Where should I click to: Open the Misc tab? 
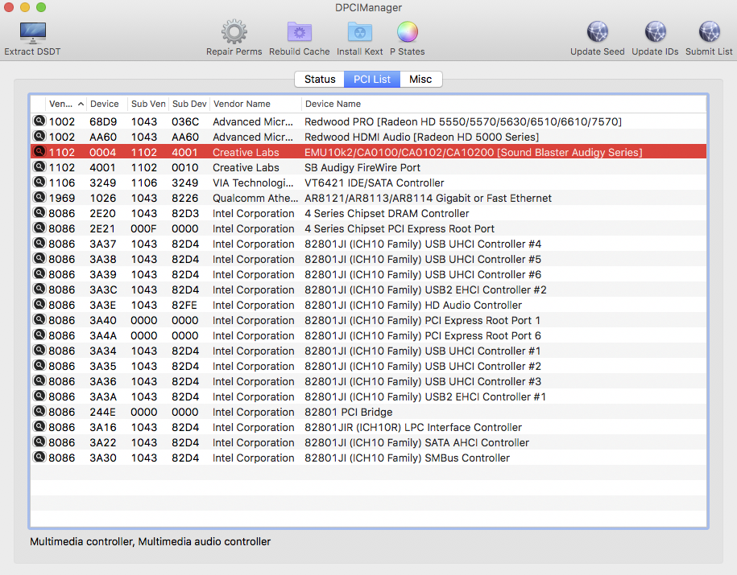420,80
